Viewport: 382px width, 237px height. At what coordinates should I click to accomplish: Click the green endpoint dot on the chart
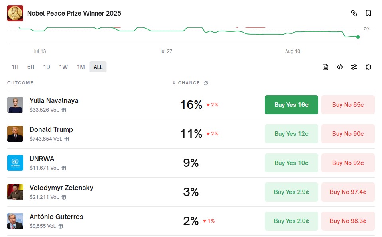358,37
